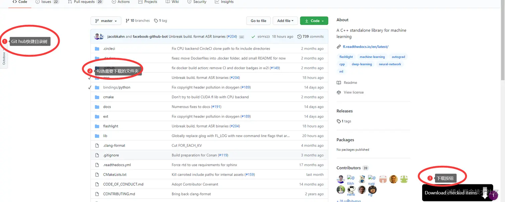The height and width of the screenshot is (202, 505).
Task: Open the .circleci folder icon
Action: (97, 49)
